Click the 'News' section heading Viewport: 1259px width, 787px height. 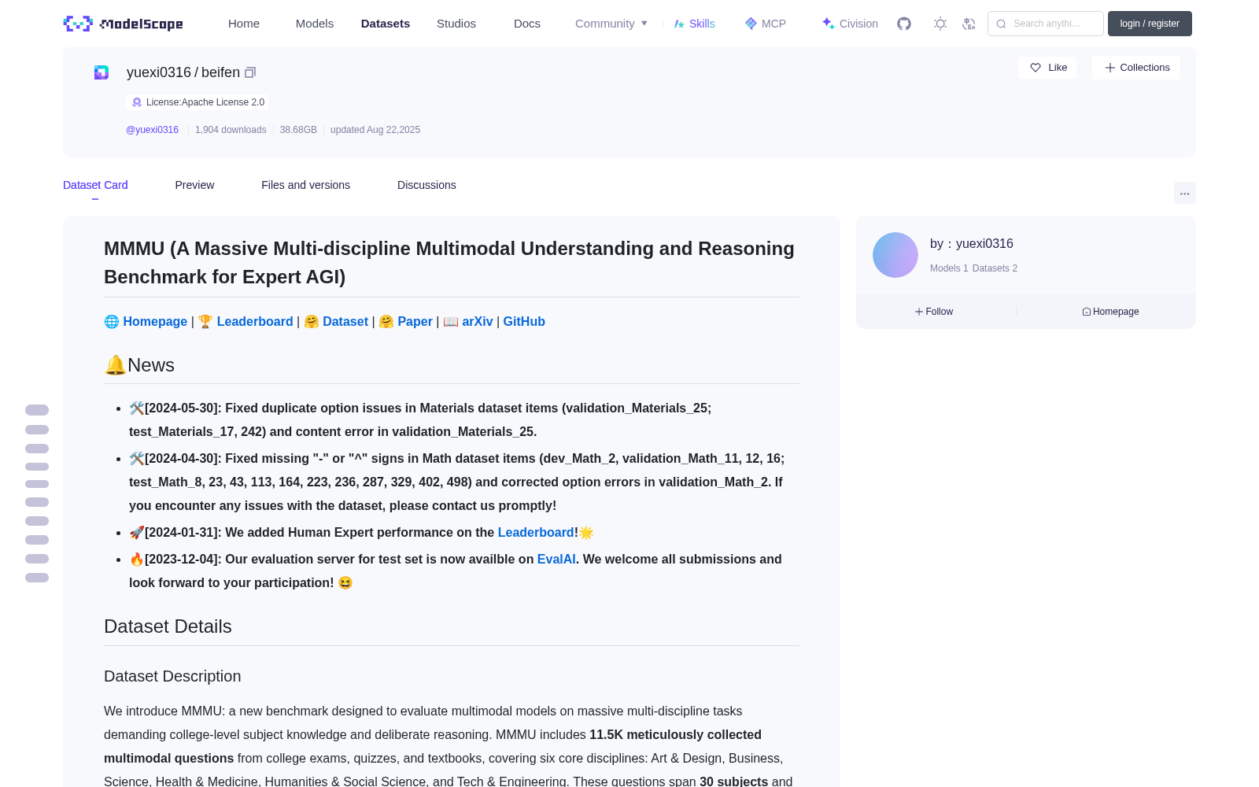[x=139, y=365]
